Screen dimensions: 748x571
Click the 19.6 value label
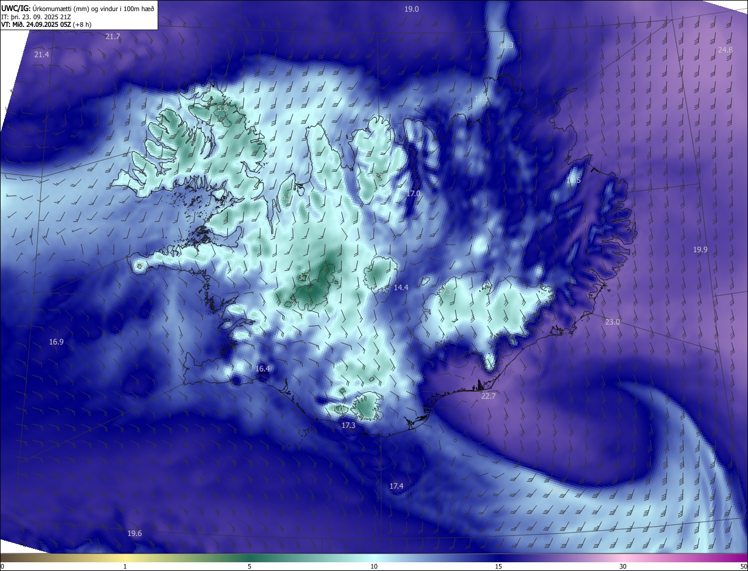134,534
